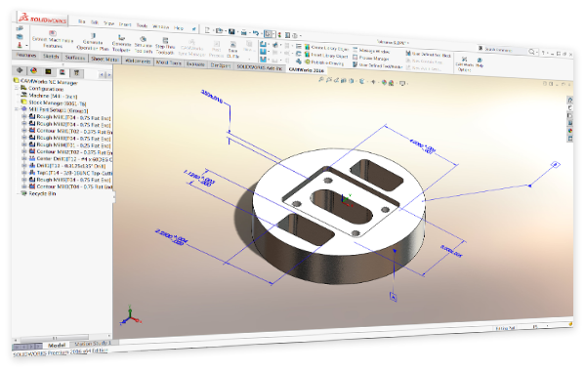Open CAMWorks Options
The height and width of the screenshot is (371, 586).
[x=464, y=63]
